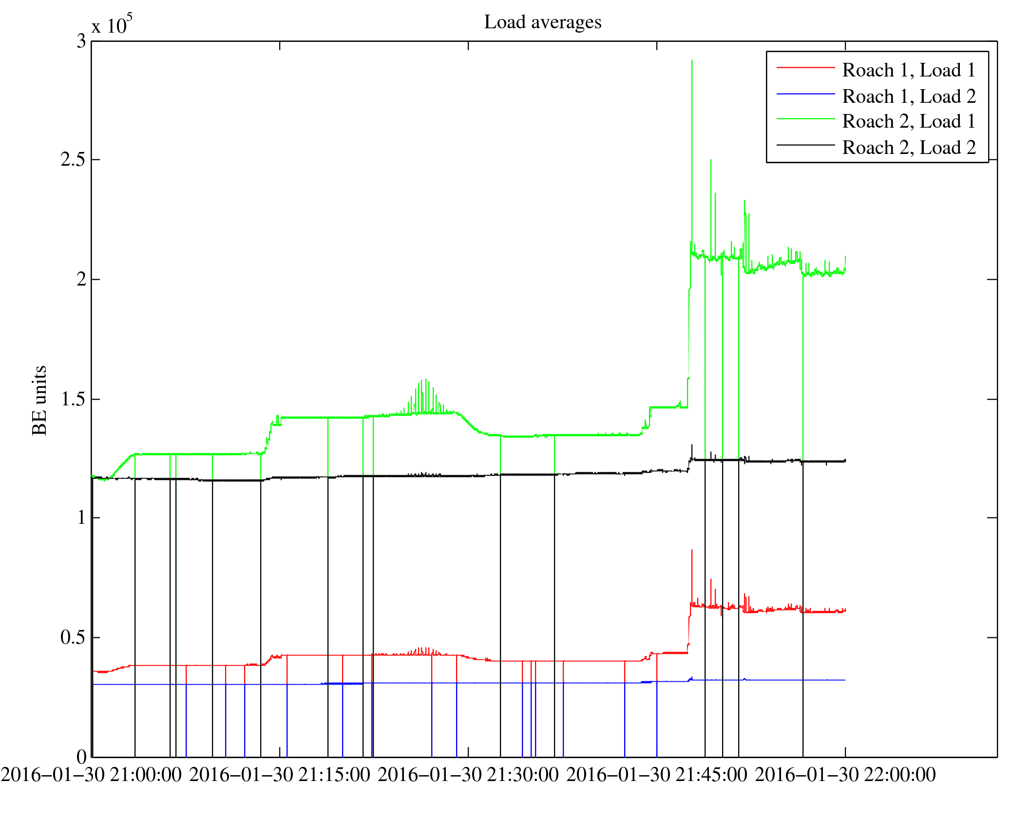Click the y-axis tick label 2.5

coord(73,160)
